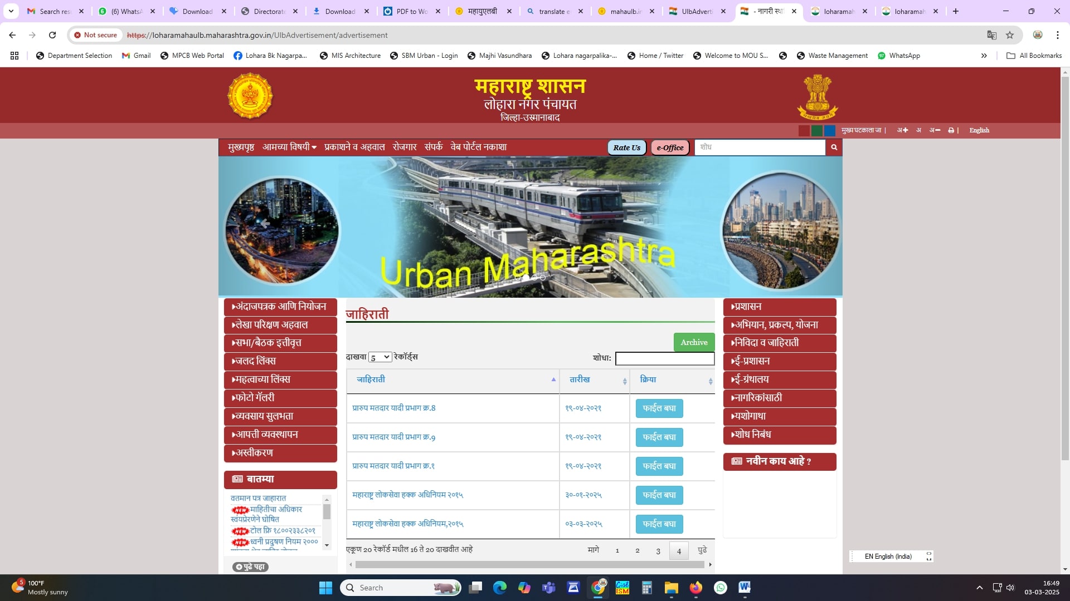
Task: Click मागे previous page link
Action: coord(594,550)
